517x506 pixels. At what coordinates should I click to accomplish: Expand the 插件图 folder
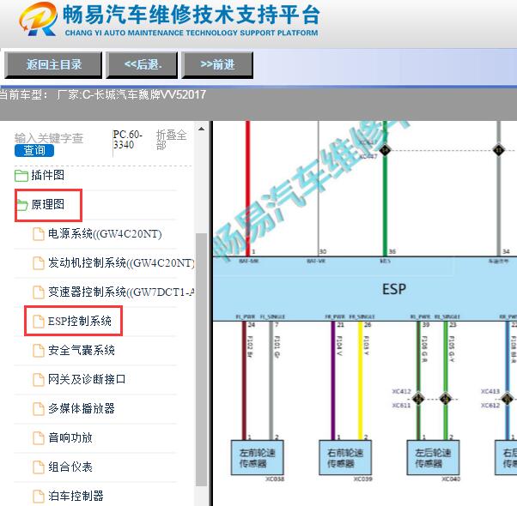47,175
